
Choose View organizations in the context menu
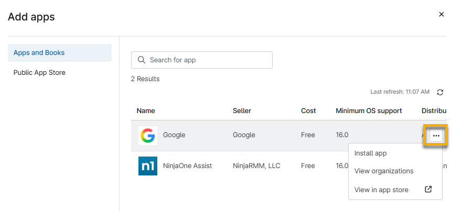[384, 171]
